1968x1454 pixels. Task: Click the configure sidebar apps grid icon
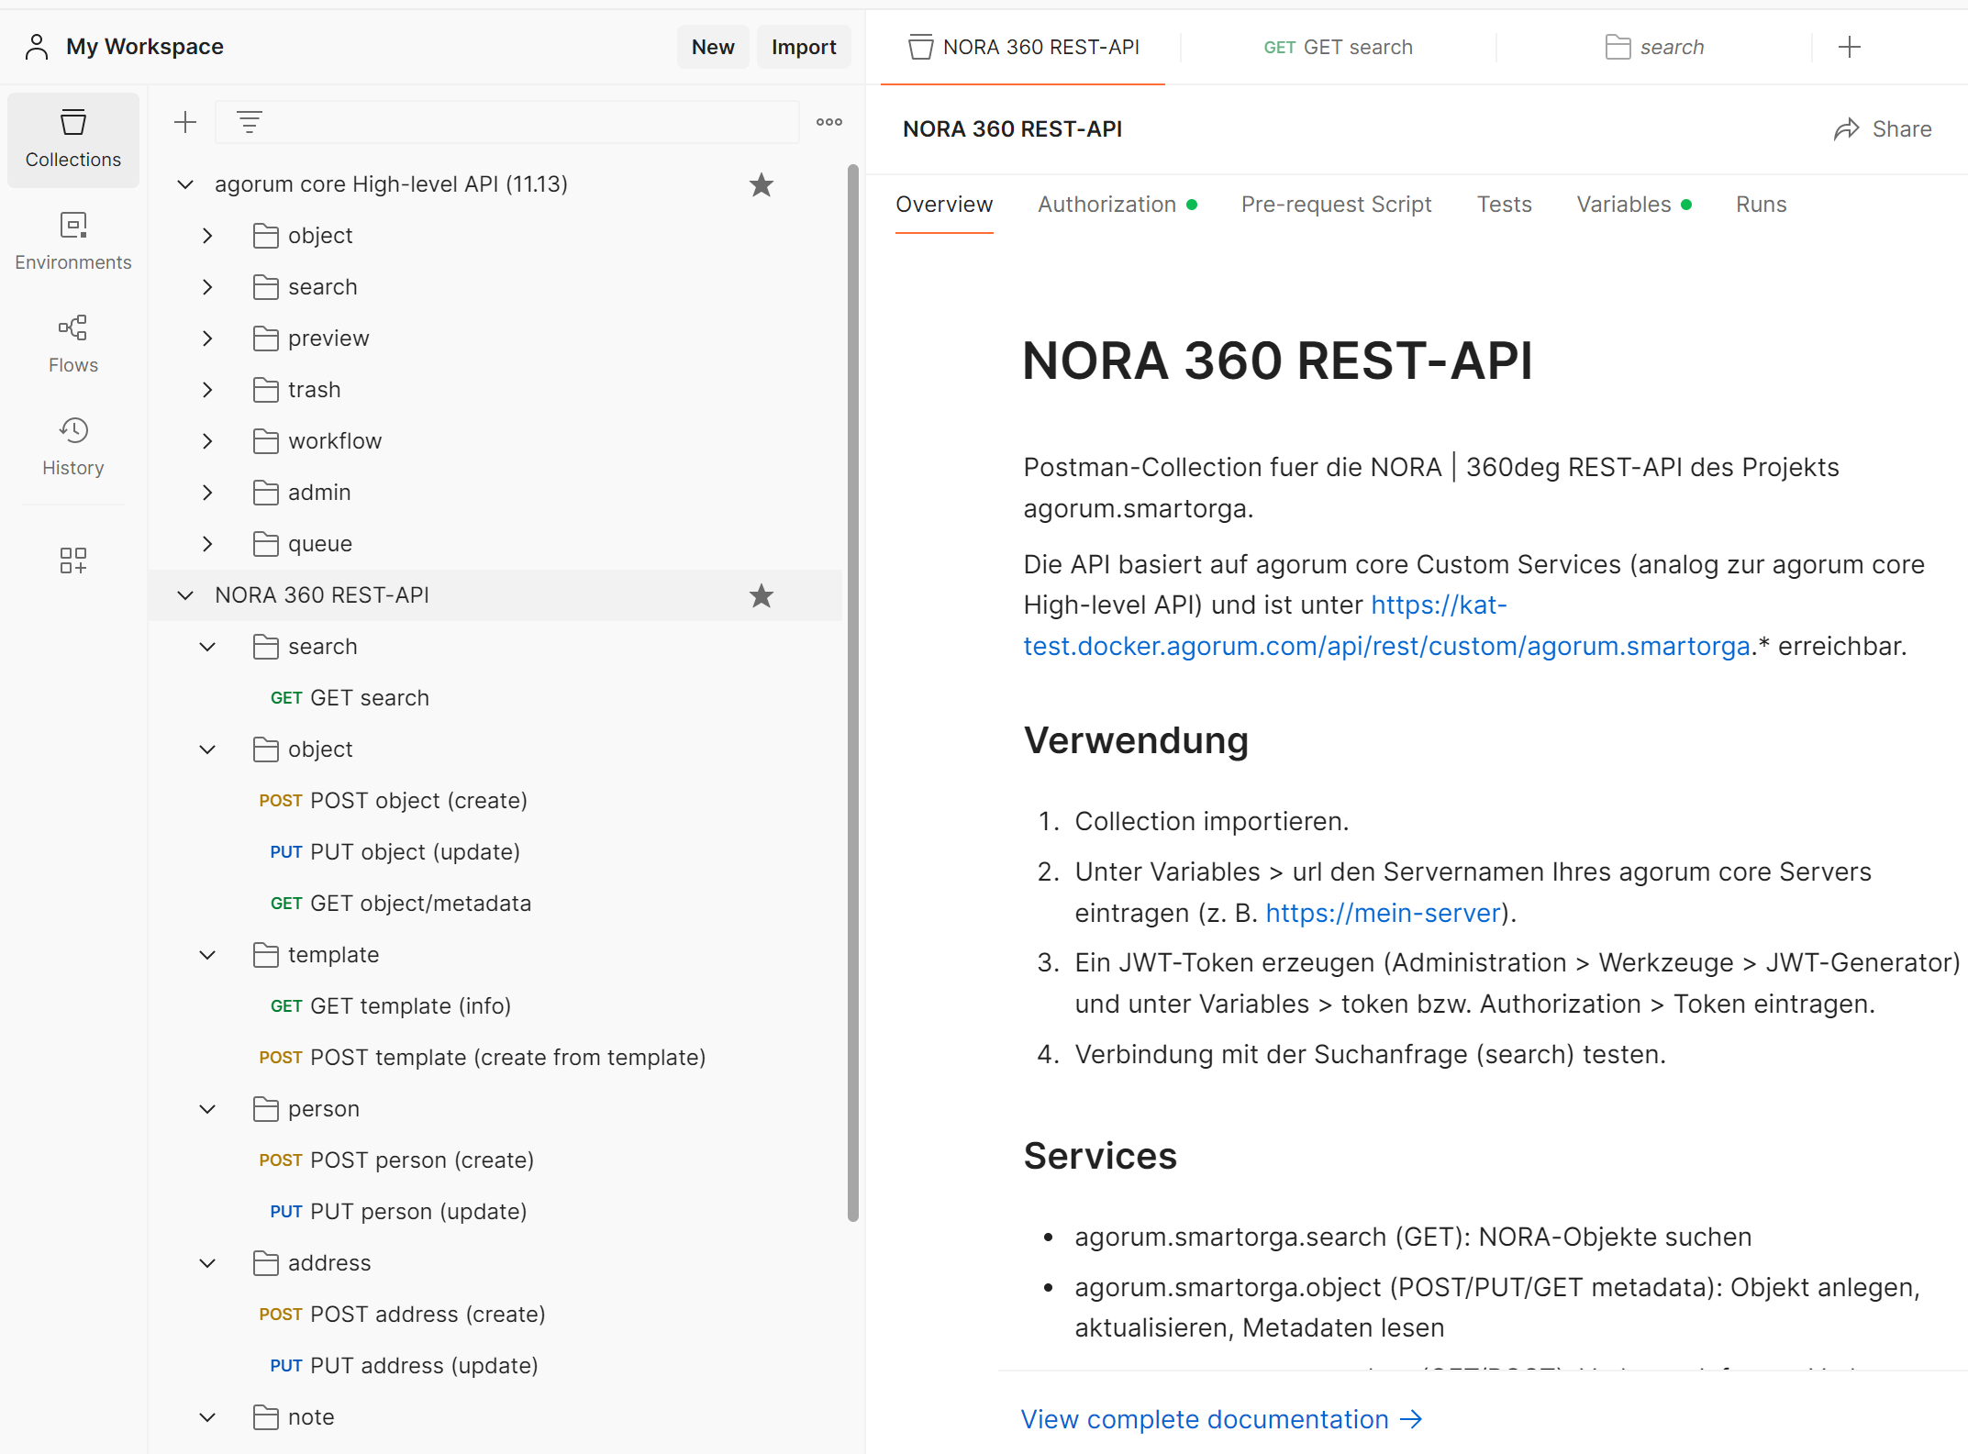click(72, 561)
